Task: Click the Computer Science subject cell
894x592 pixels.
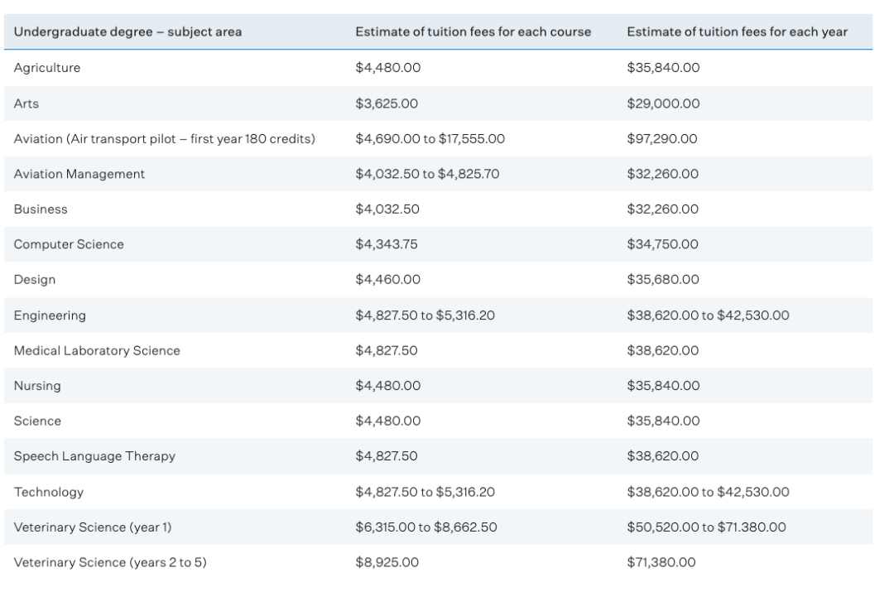Action: point(69,244)
